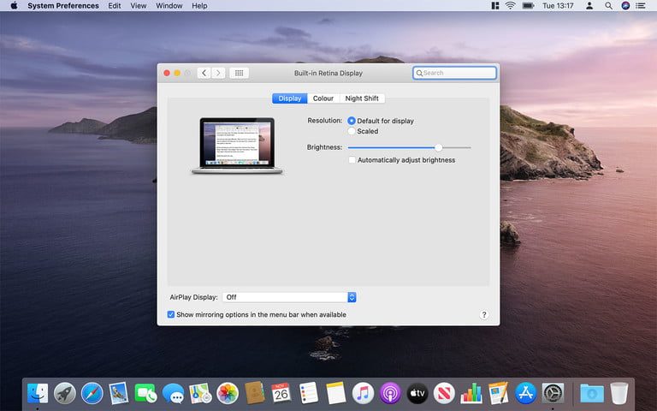Launch Music app from the dock
Screen dimensions: 657x411
click(363, 393)
